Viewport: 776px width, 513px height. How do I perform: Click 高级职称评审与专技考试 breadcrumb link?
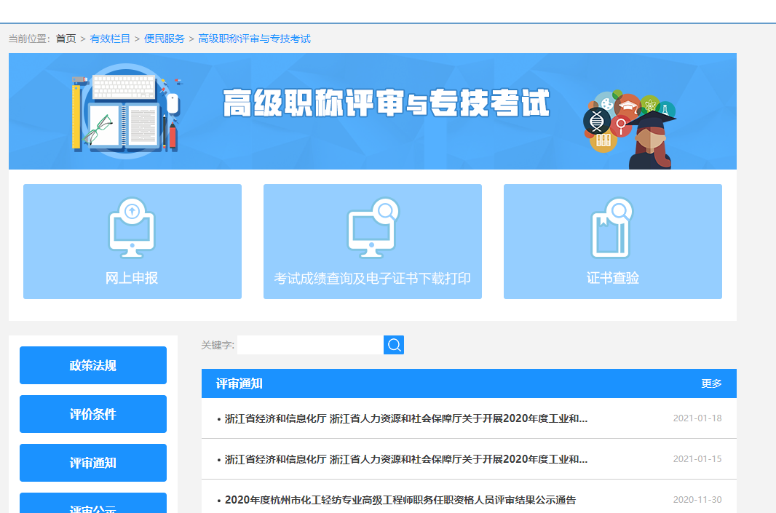click(x=254, y=39)
